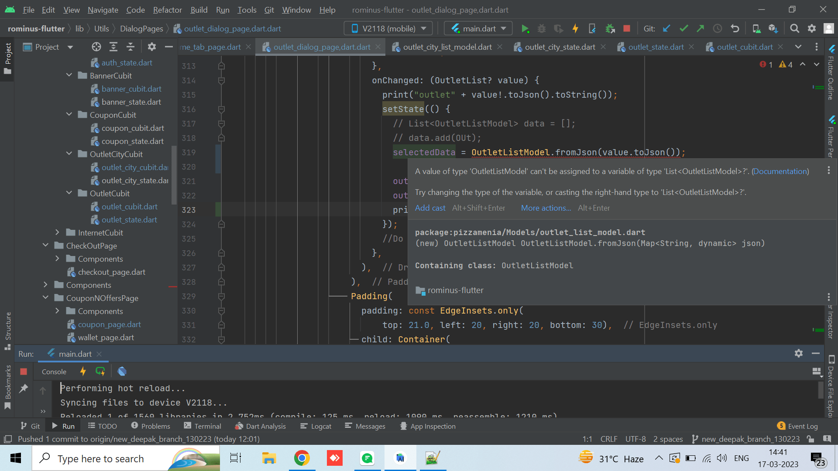Click the Debug bug icon in toolbar
Screen dimensions: 838x471
pos(542,29)
